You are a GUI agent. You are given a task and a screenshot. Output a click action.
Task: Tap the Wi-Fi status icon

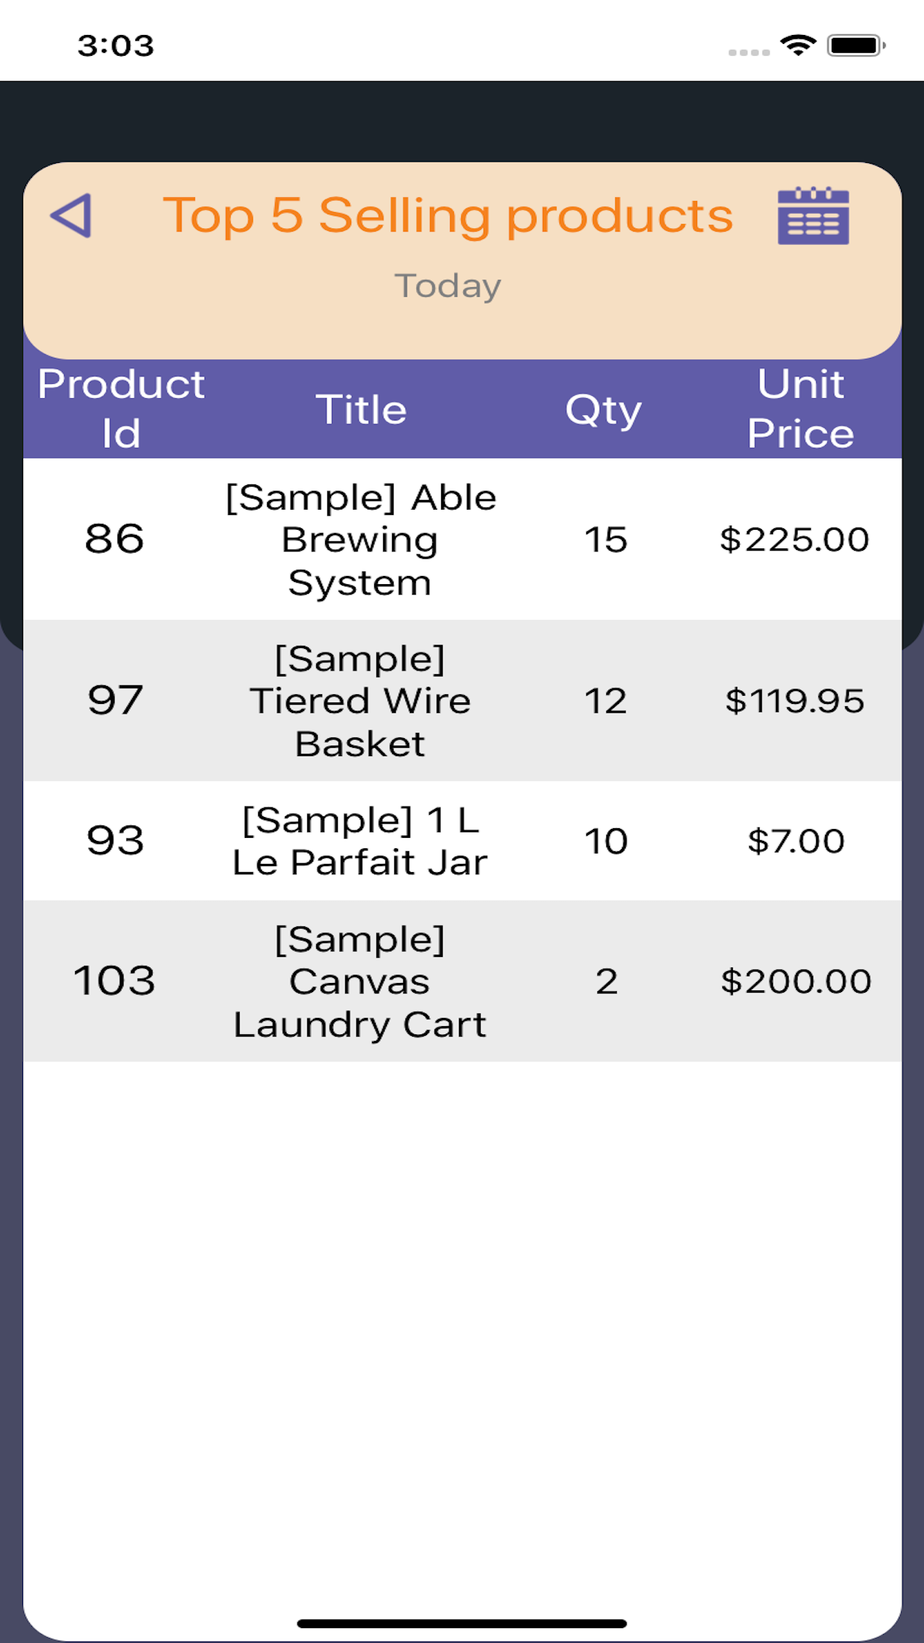click(798, 45)
